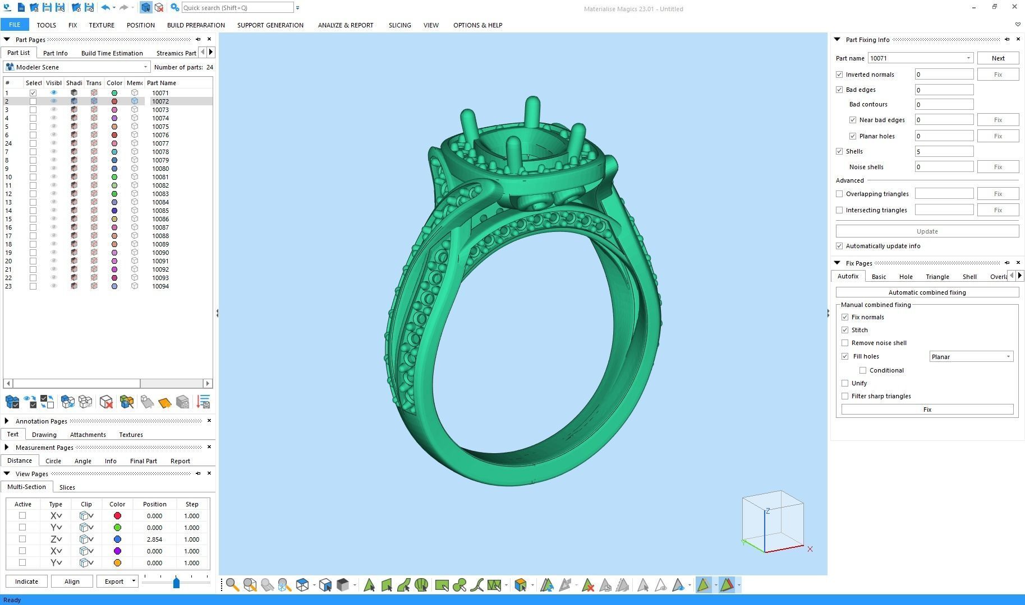Screen dimensions: 1025x605
Task: Click the Show selected parts cubes icon
Action: 68,402
